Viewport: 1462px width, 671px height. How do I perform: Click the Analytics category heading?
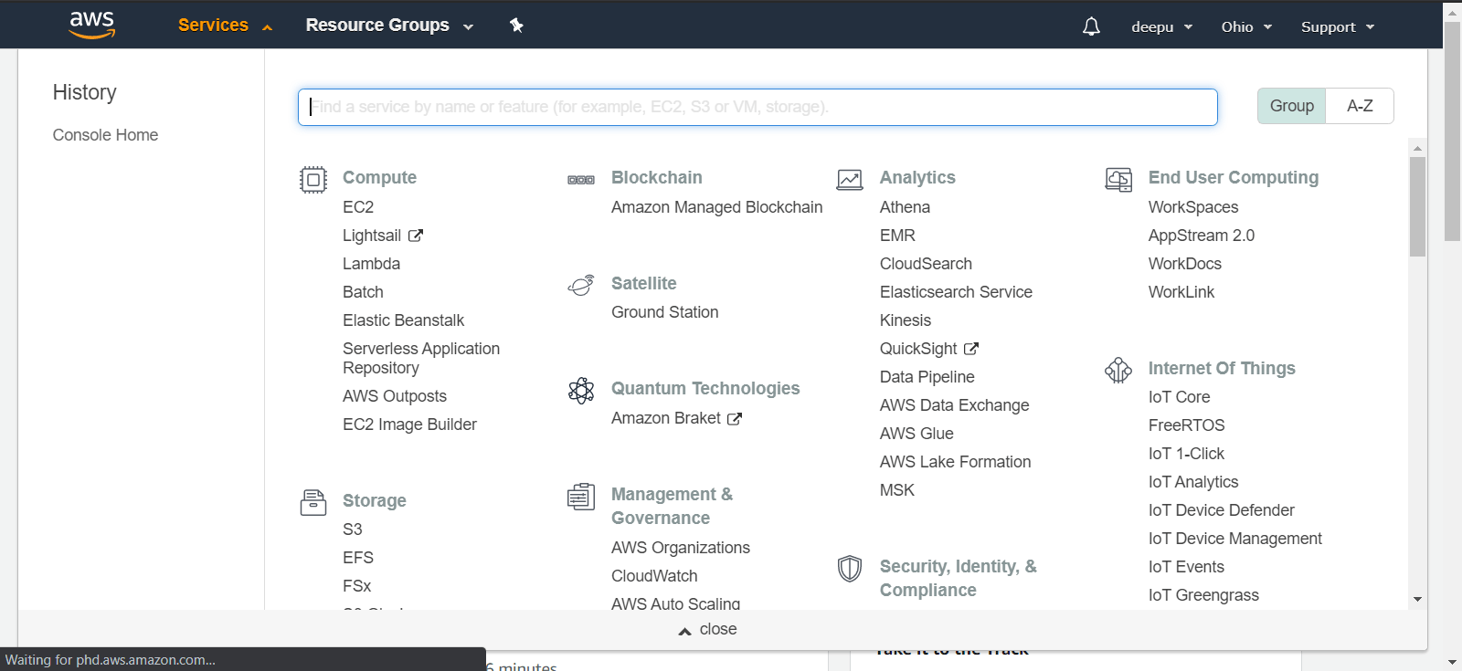(917, 177)
